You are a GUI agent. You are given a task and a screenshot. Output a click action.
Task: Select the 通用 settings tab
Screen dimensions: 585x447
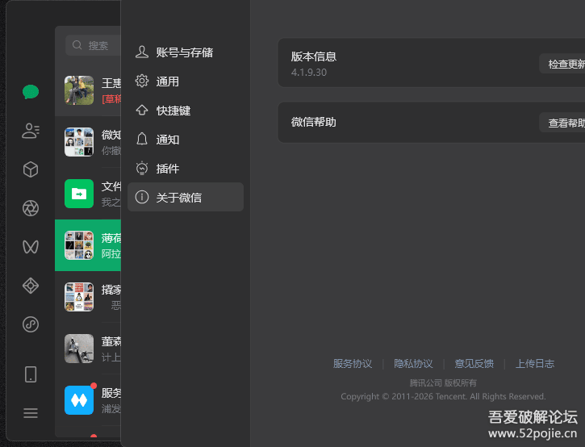coord(186,81)
